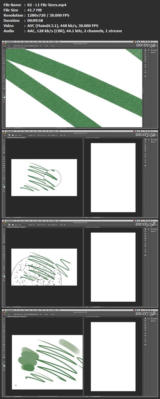Select the Brush tool in the 00:07:58 frame toolbar

click(x=4, y=334)
